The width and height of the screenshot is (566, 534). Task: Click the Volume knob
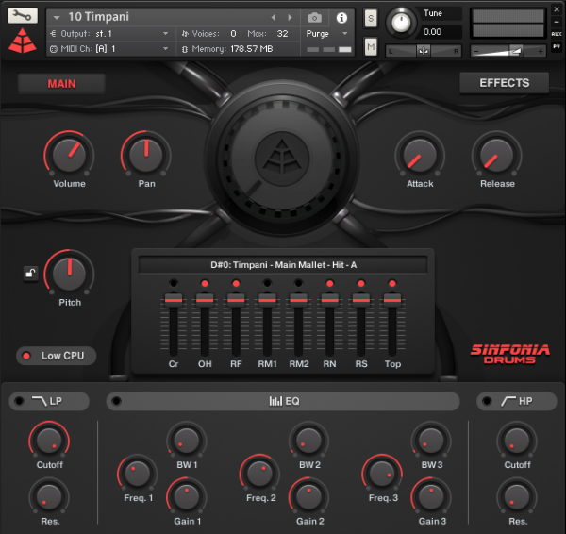(x=68, y=153)
